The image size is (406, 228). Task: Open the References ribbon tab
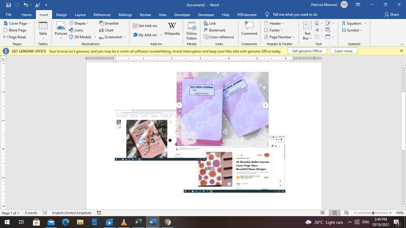pyautogui.click(x=102, y=14)
